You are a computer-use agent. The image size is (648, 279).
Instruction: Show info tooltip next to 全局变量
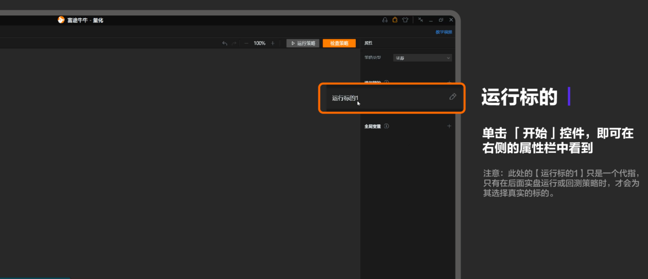387,126
